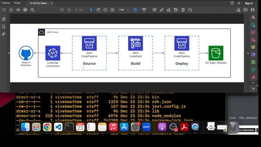This screenshot has width=261, height=147.
Task: Go to the previous page using the up arrow
Action: click(62, 10)
